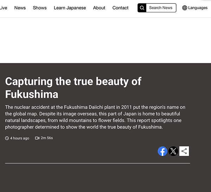Focus the Search News text field

click(x=161, y=8)
